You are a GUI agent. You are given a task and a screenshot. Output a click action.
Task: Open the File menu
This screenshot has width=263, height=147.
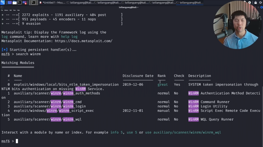2,10
